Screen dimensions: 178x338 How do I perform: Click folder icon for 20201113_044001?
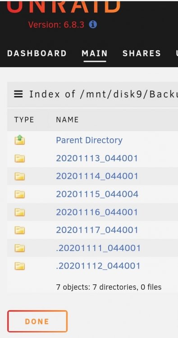20,159
